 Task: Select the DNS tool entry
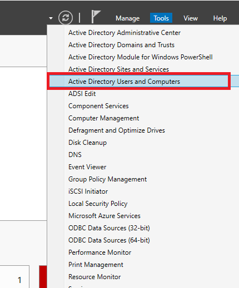click(75, 155)
